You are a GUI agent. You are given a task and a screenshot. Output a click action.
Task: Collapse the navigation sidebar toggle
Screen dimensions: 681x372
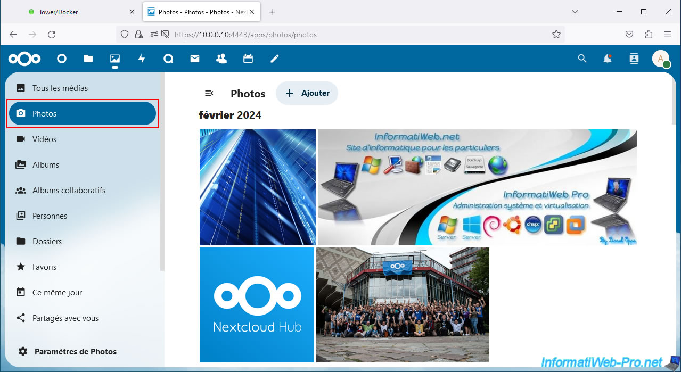pos(209,93)
